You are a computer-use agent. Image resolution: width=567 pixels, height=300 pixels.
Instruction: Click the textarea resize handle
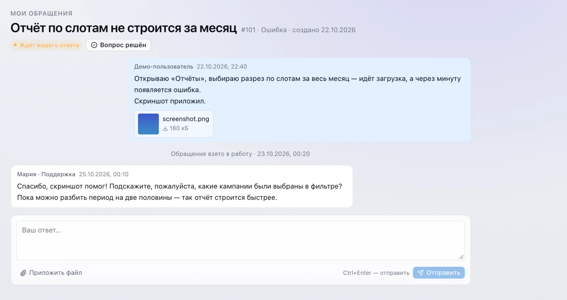tap(461, 257)
